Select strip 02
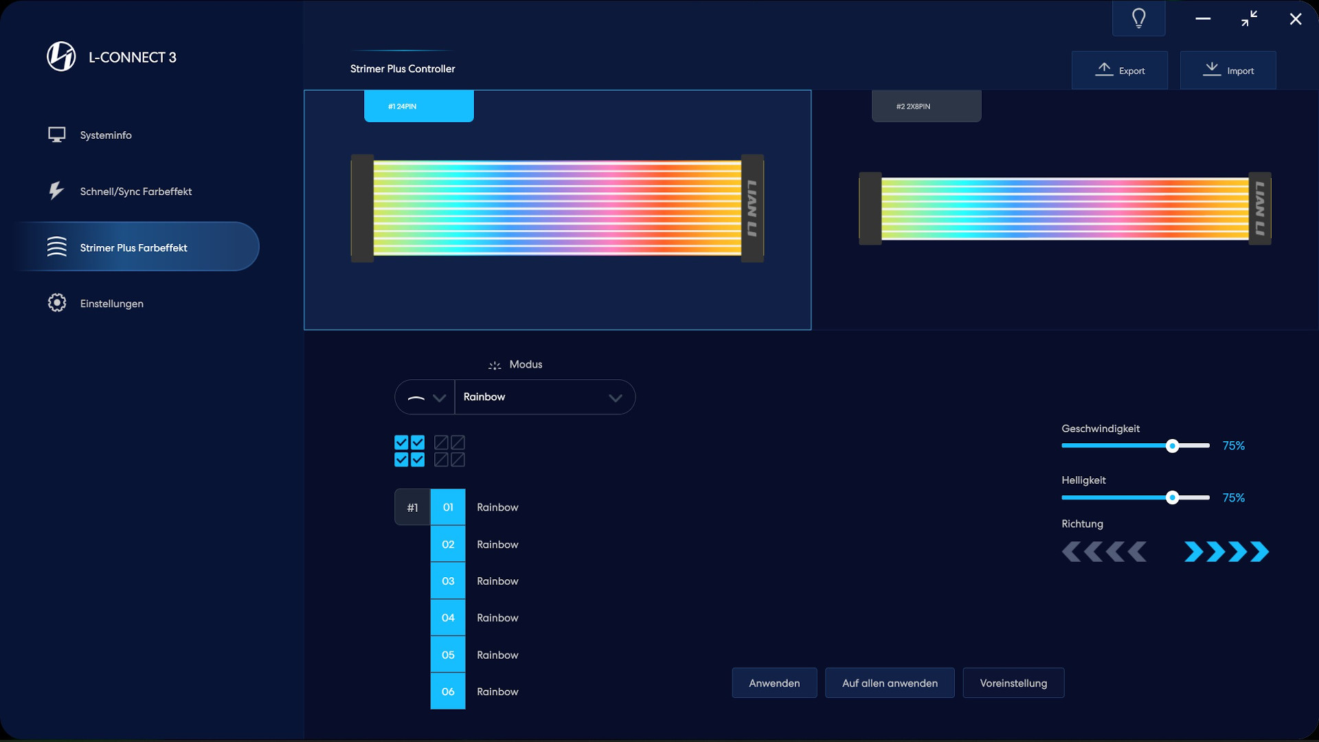 [x=448, y=544]
